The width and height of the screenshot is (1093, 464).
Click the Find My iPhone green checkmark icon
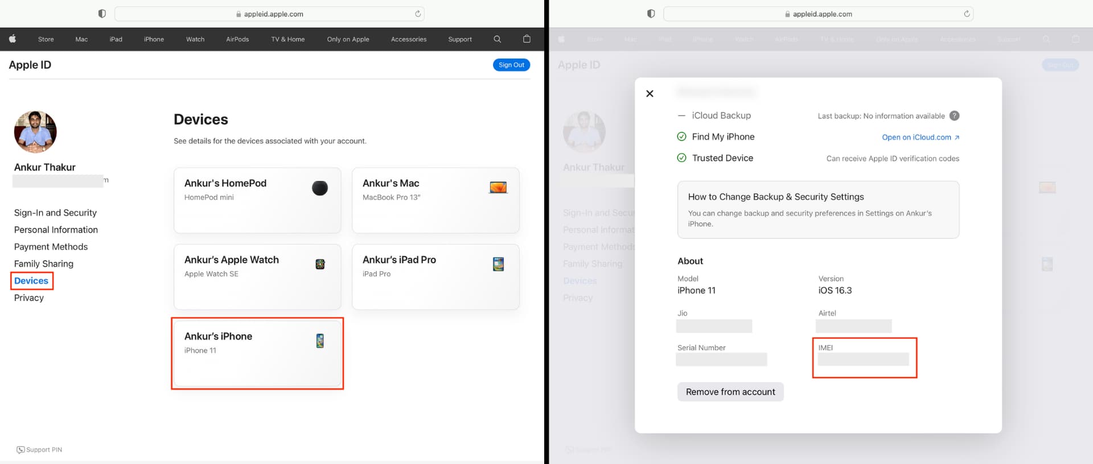pyautogui.click(x=681, y=136)
